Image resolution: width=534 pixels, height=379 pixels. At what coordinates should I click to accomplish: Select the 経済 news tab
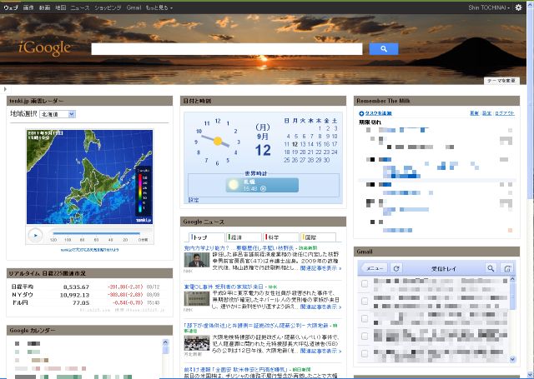(x=244, y=237)
